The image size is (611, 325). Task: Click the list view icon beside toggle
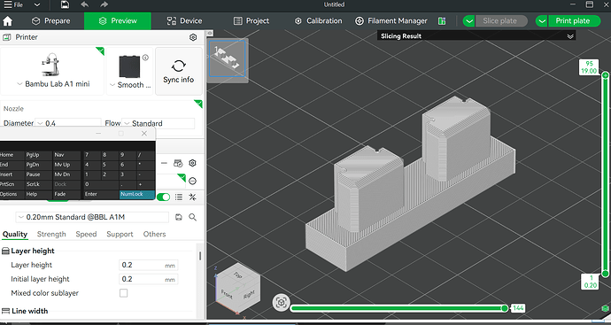179,197
